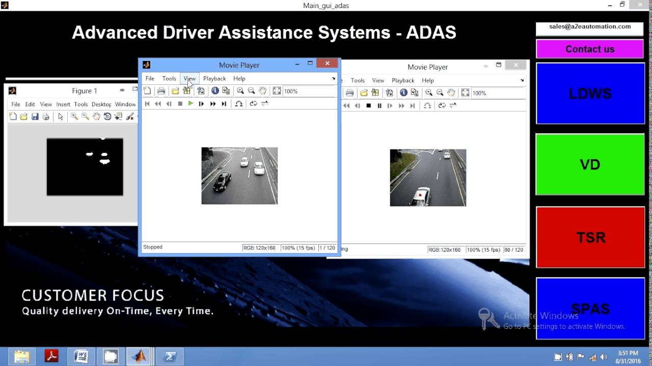652x366 pixels.
Task: Click the Print icon in front Movie Player
Action: [161, 91]
